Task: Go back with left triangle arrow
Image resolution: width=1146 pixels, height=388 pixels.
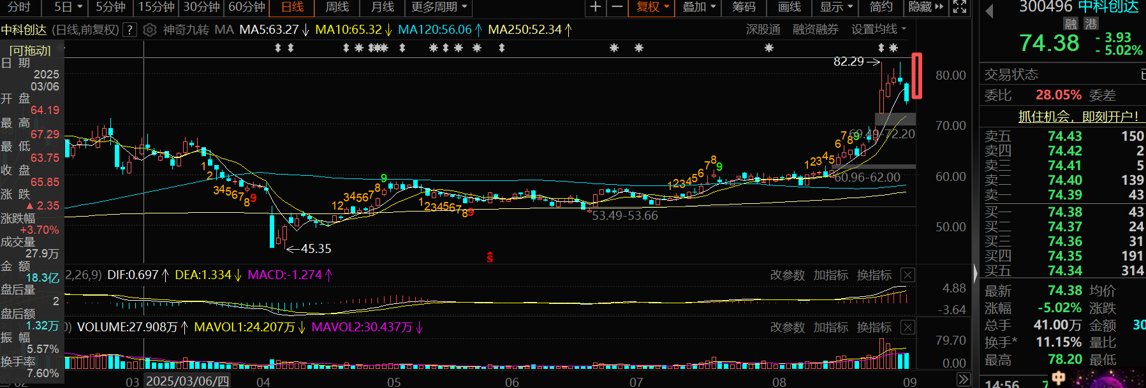Action: tap(990, 11)
